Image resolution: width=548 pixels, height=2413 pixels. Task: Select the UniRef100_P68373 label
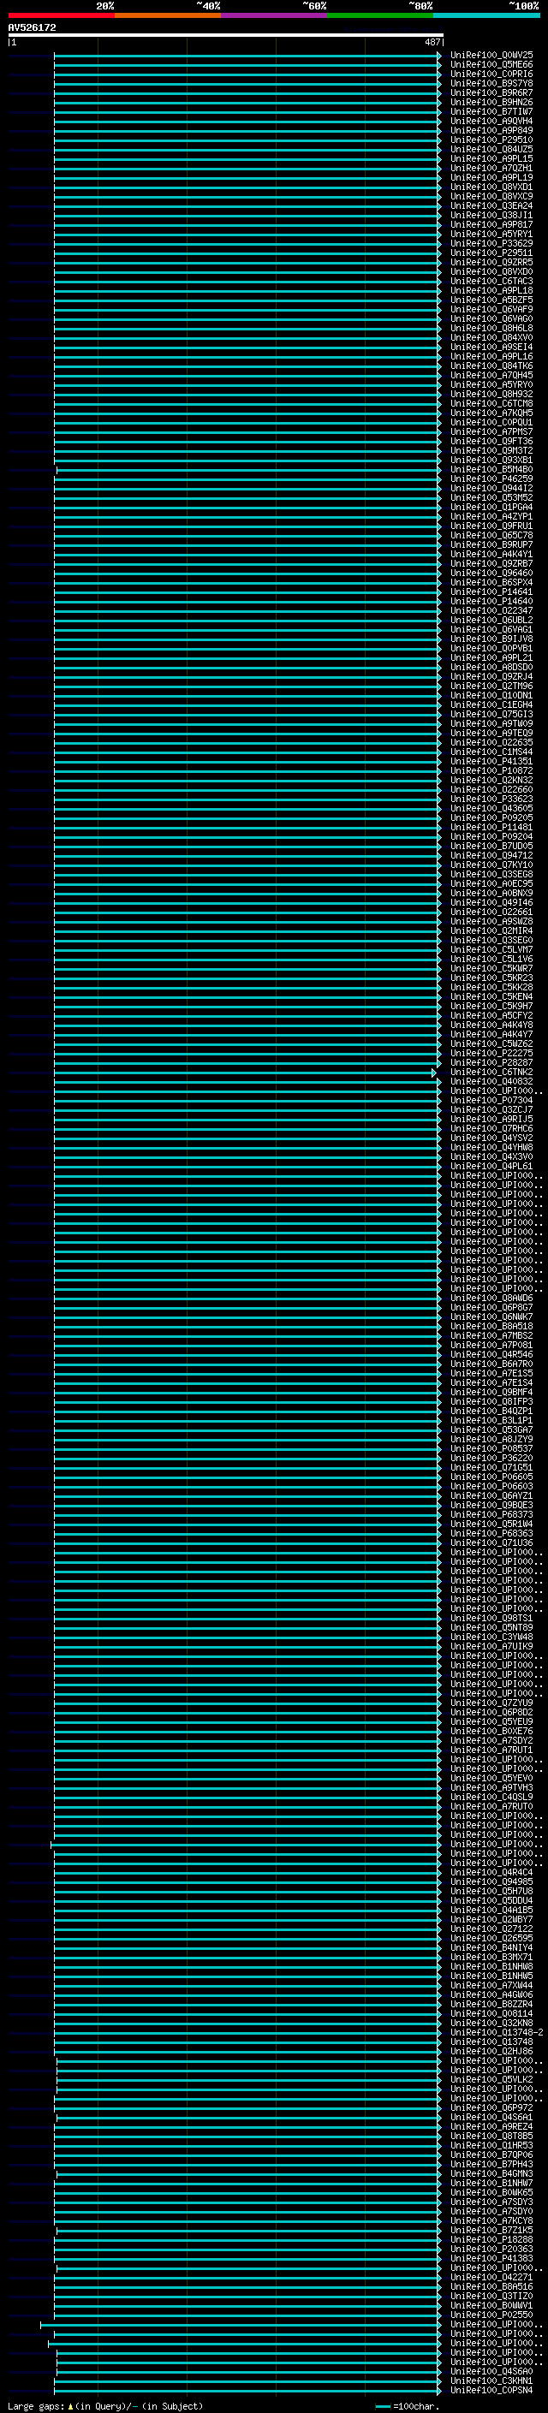pos(491,1515)
